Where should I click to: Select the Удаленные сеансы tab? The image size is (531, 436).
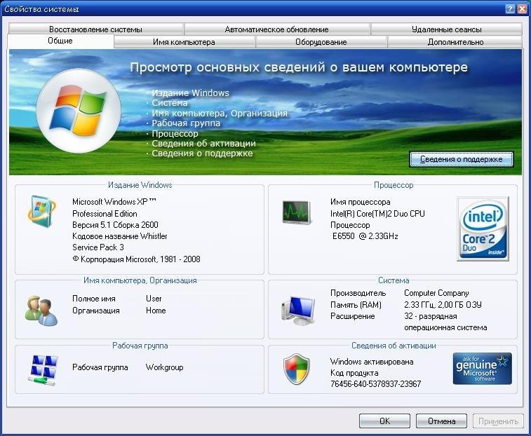point(446,29)
